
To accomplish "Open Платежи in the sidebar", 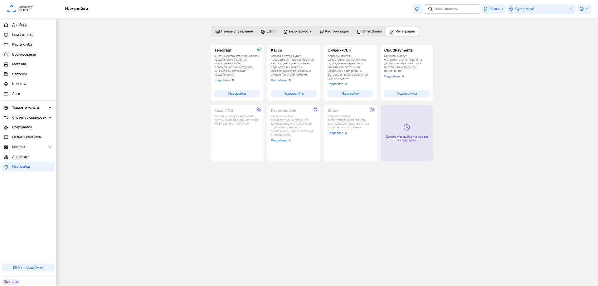I will click(28, 74).
